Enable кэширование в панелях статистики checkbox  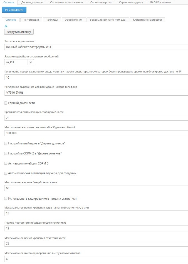tap(6, 198)
